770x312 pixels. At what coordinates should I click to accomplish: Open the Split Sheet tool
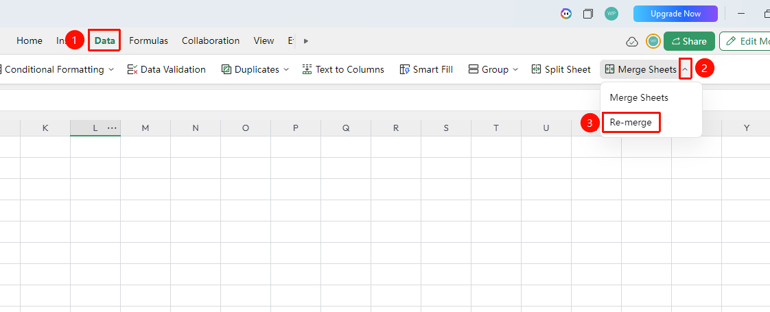click(x=561, y=70)
